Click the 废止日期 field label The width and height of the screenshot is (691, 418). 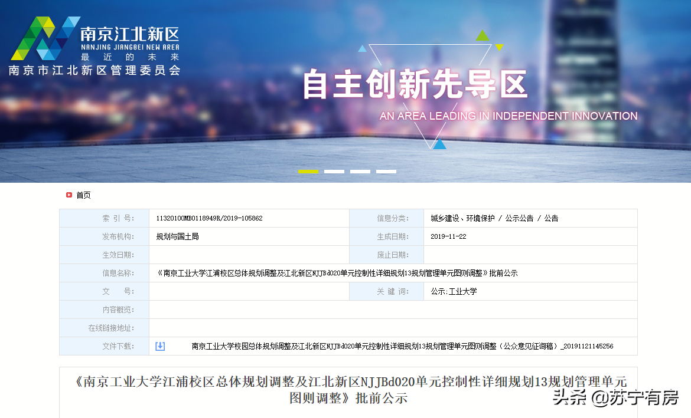(393, 255)
